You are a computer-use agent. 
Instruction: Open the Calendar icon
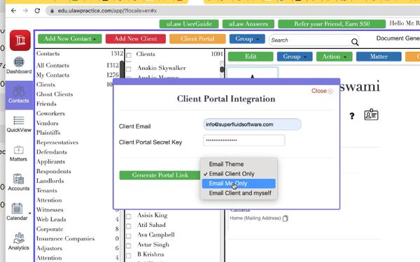[x=17, y=208]
